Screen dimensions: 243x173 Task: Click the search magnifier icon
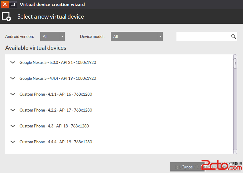pos(234,36)
